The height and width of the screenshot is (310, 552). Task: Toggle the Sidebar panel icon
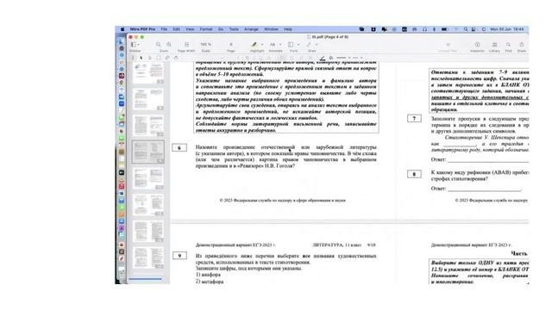pyautogui.click(x=134, y=45)
